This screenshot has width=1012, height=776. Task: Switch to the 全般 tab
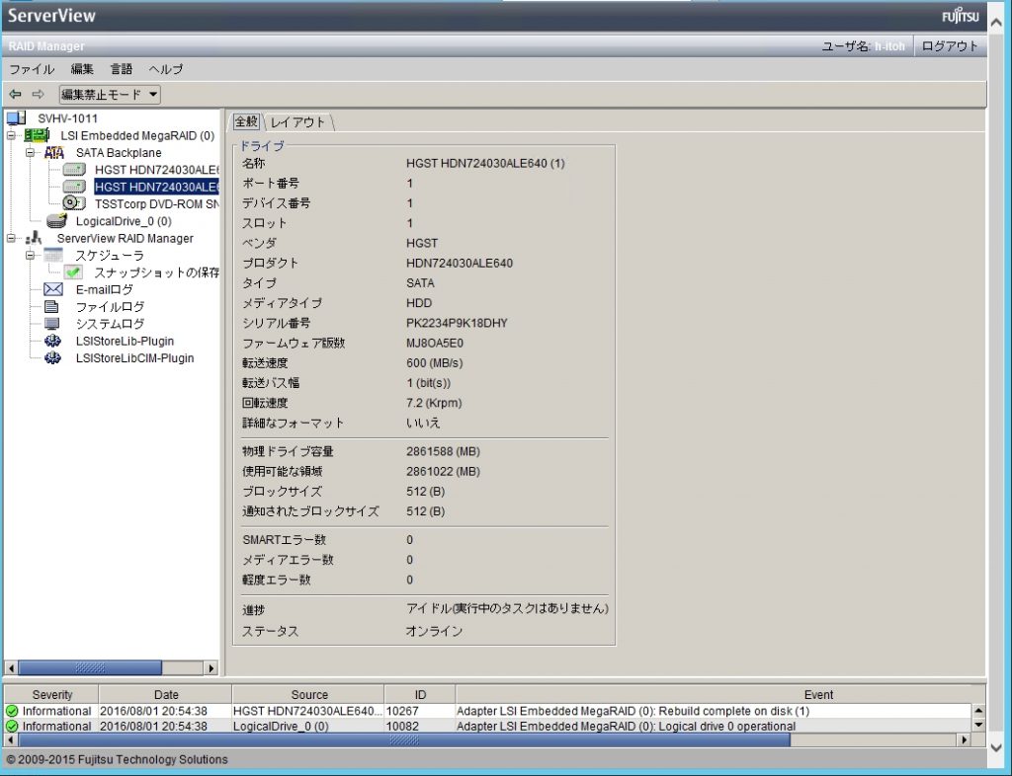tap(246, 121)
